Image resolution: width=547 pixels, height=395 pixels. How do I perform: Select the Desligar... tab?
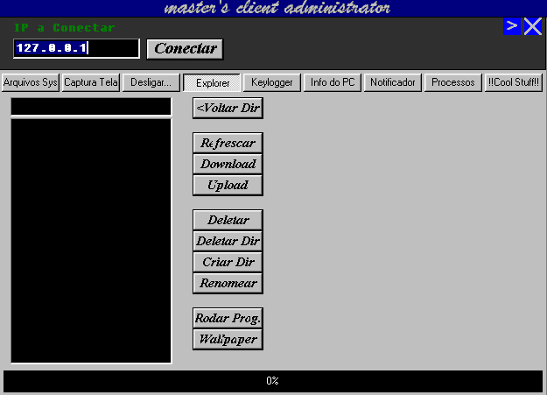tap(151, 83)
